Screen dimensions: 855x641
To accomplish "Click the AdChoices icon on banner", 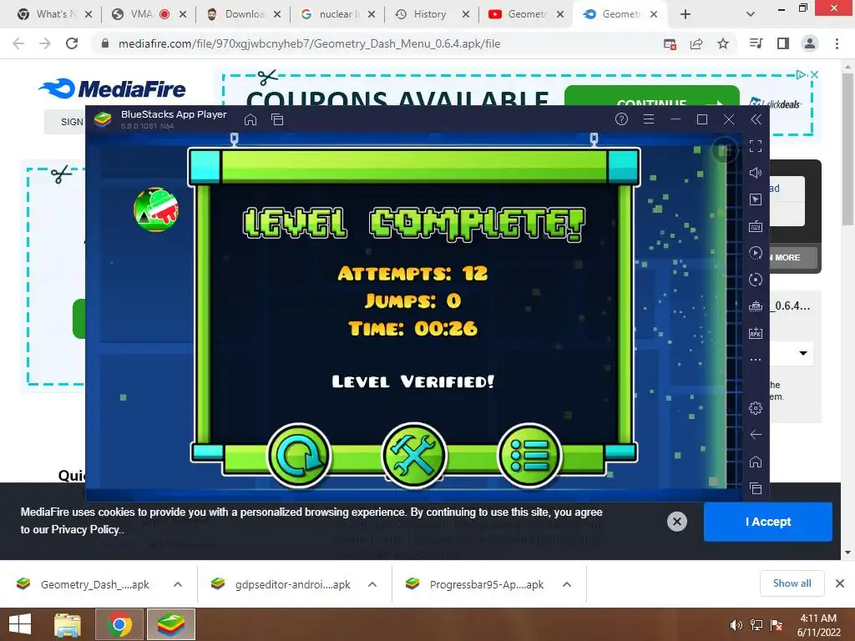I will 801,74.
